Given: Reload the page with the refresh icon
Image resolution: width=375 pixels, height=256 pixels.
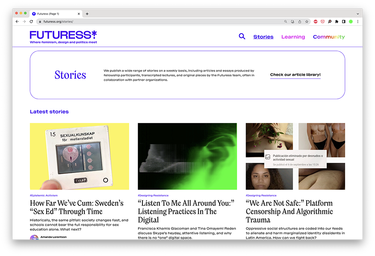Looking at the screenshot, I should coord(31,21).
